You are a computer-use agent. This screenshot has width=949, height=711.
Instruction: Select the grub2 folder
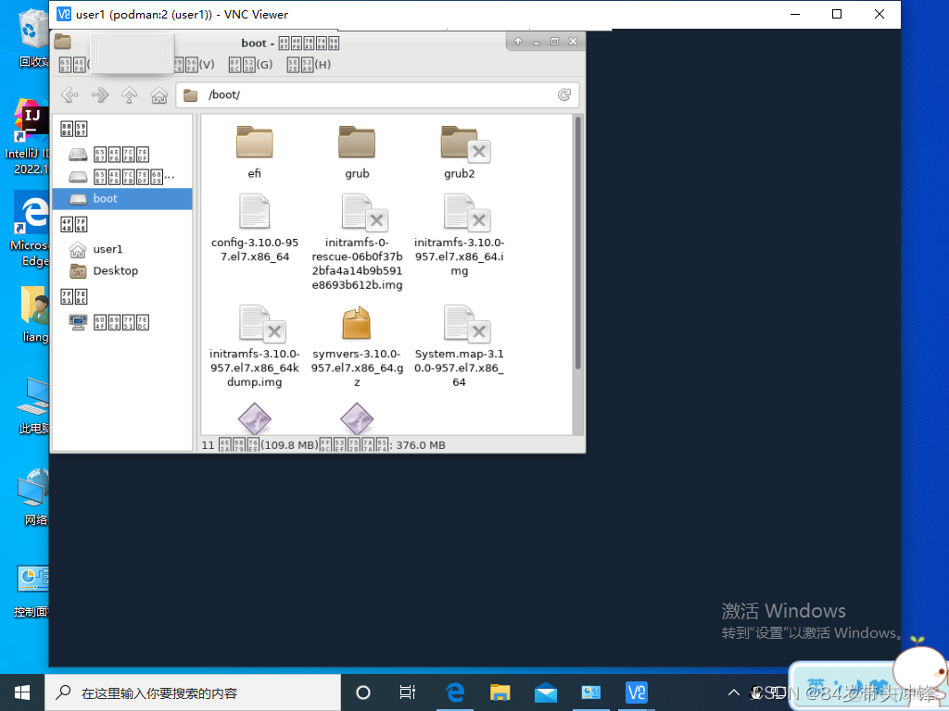[460, 153]
